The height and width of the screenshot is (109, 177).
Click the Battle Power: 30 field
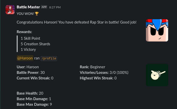[31, 73]
